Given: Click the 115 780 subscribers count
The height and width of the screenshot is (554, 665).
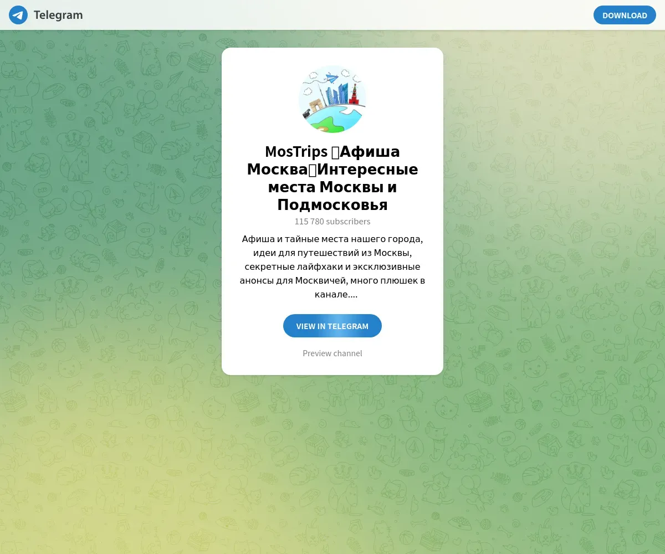Looking at the screenshot, I should tap(332, 222).
